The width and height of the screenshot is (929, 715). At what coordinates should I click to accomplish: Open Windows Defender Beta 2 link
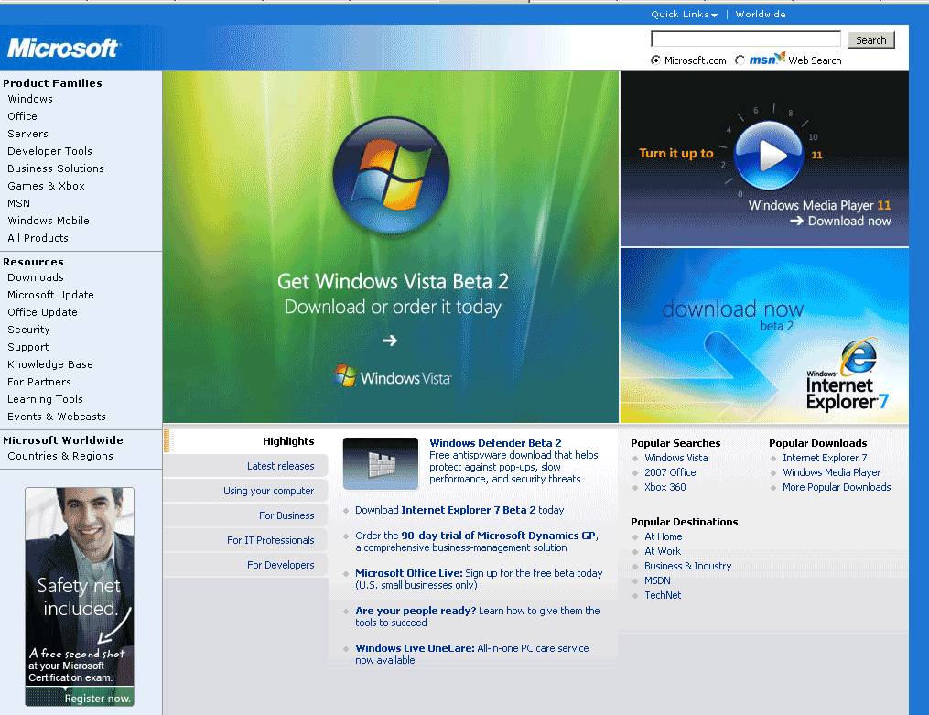(x=495, y=443)
